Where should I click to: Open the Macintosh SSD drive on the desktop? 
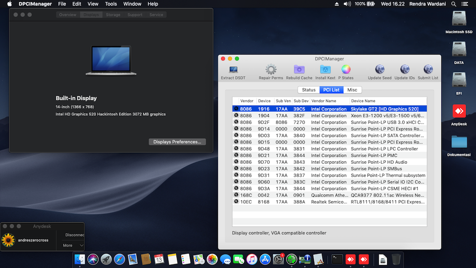click(459, 19)
